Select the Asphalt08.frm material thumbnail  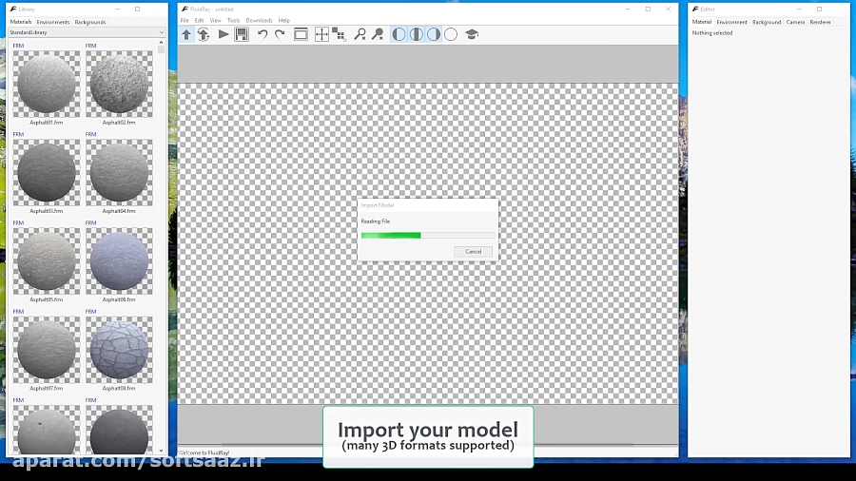(119, 350)
